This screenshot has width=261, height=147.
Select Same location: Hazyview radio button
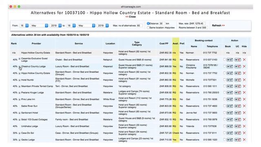(x=148, y=28)
